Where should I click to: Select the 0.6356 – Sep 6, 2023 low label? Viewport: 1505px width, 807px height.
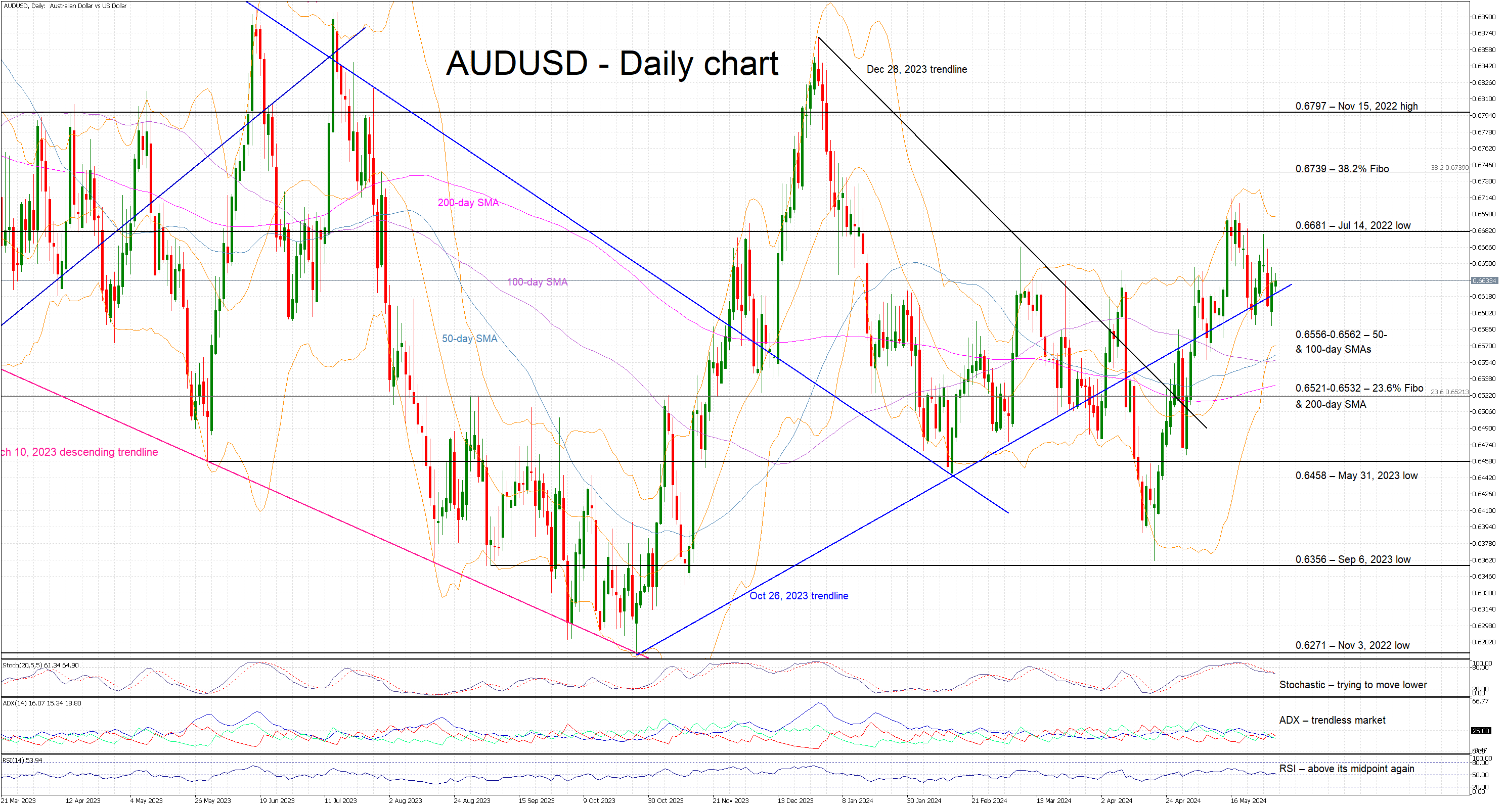point(1352,559)
